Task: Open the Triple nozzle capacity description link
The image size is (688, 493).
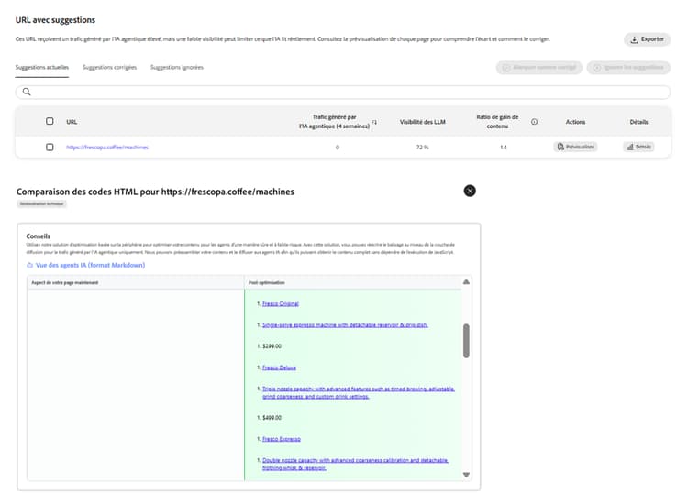Action: 359,392
